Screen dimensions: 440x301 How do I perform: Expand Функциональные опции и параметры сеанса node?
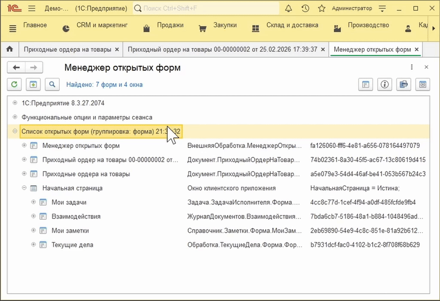click(15, 117)
